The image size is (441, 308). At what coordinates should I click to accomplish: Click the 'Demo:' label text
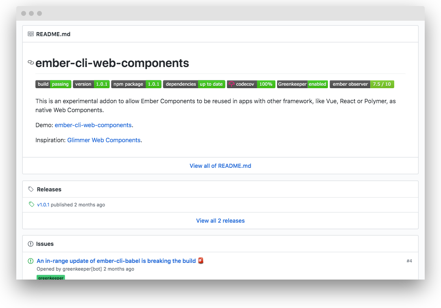[x=44, y=125]
